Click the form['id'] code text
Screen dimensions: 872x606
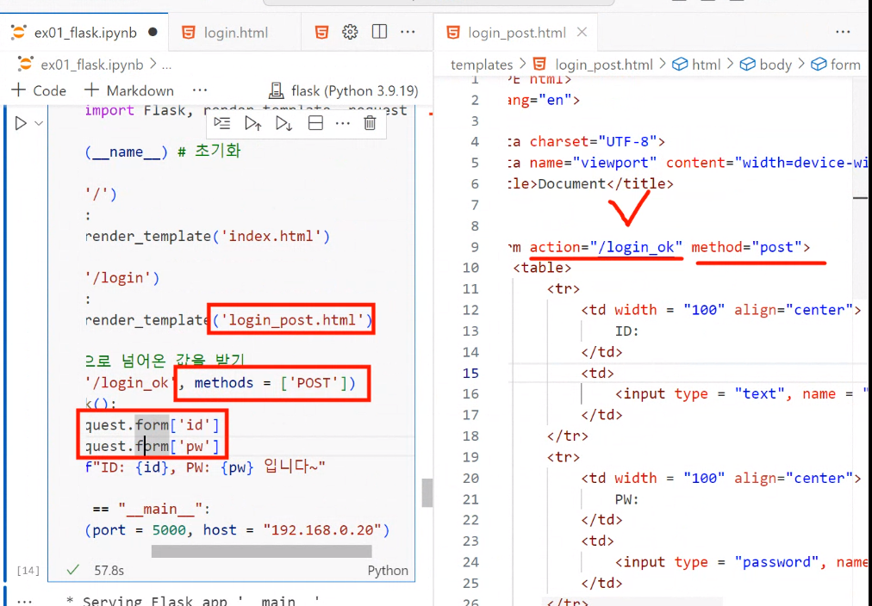coord(178,425)
